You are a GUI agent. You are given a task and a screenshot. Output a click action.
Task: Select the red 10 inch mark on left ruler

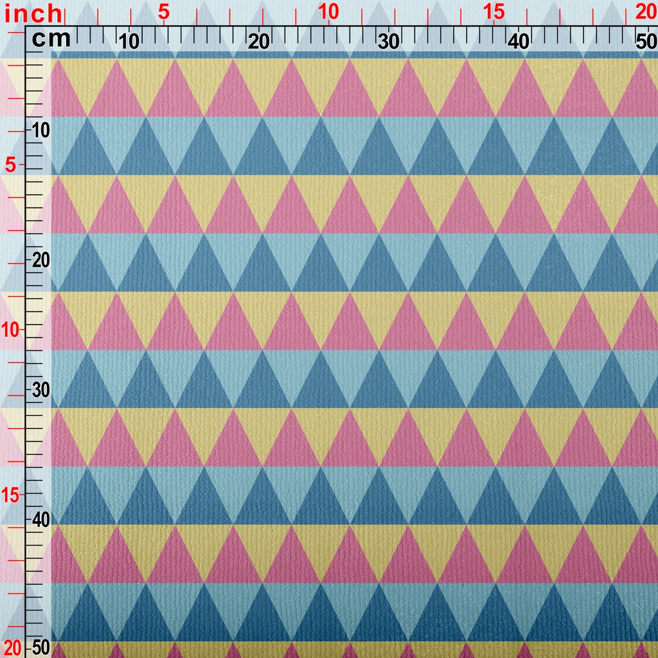[x=10, y=330]
